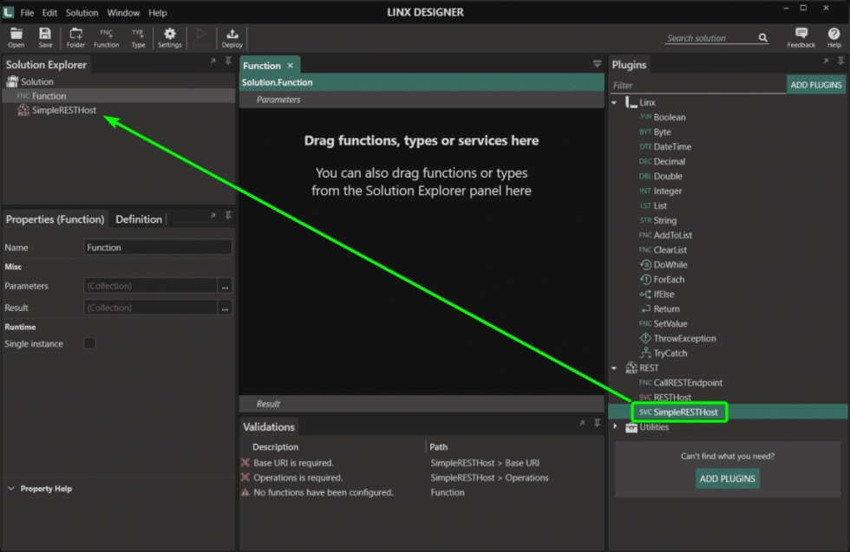This screenshot has width=850, height=552.
Task: Collapse the REST plugin group
Action: pyautogui.click(x=614, y=367)
